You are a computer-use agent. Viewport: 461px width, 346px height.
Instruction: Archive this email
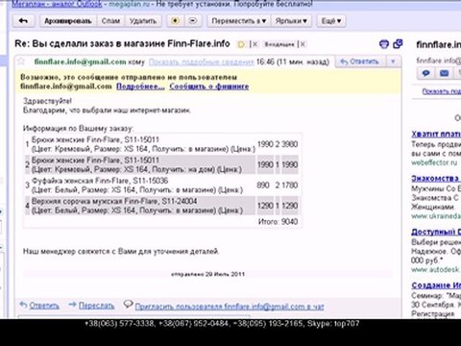pyautogui.click(x=68, y=21)
